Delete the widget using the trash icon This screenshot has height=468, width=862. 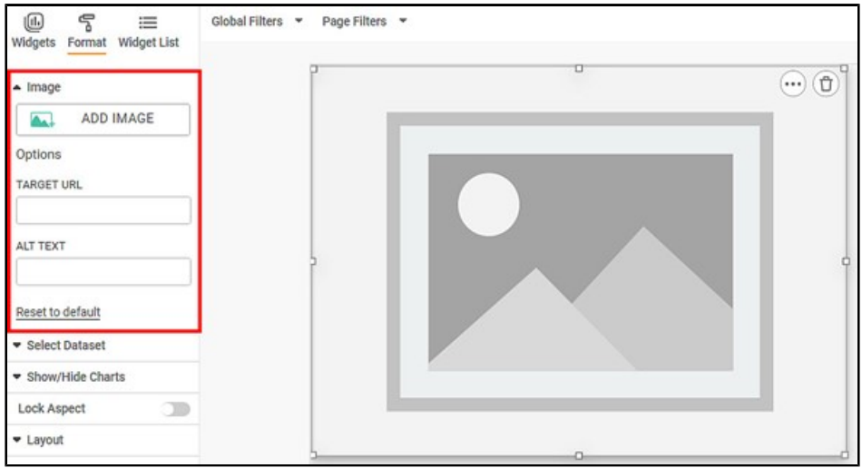click(x=825, y=84)
